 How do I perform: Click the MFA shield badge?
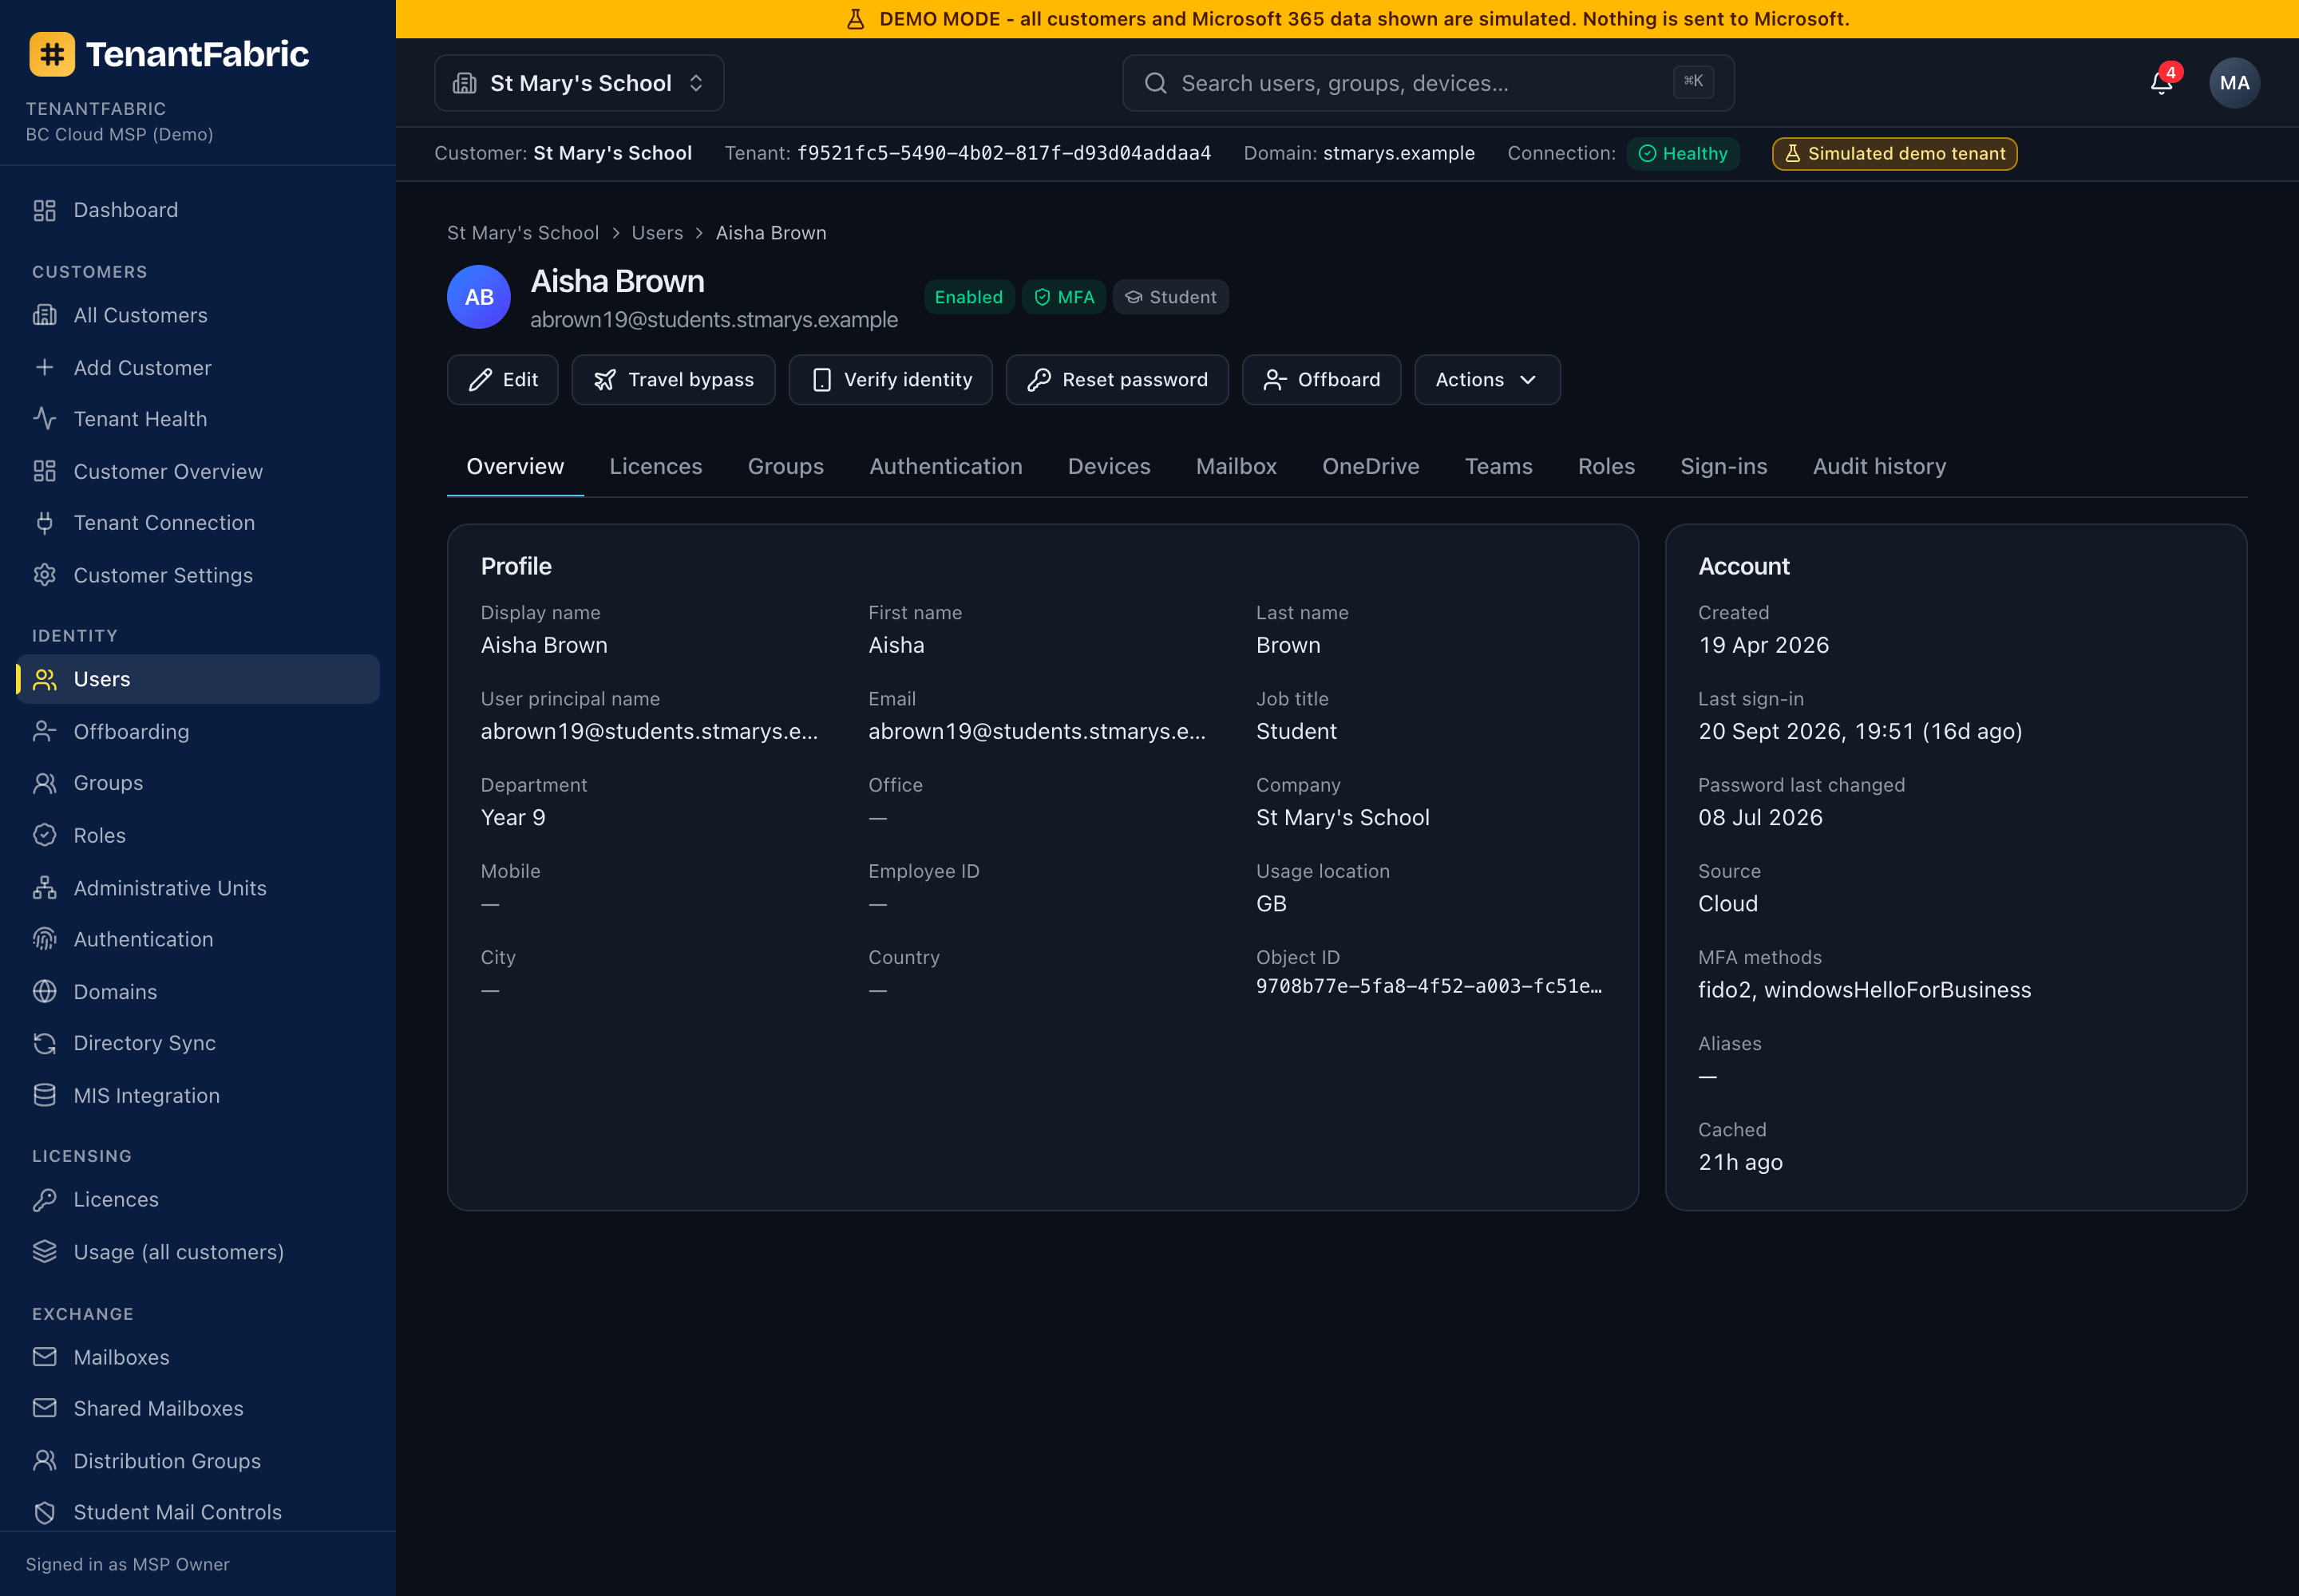point(1063,297)
